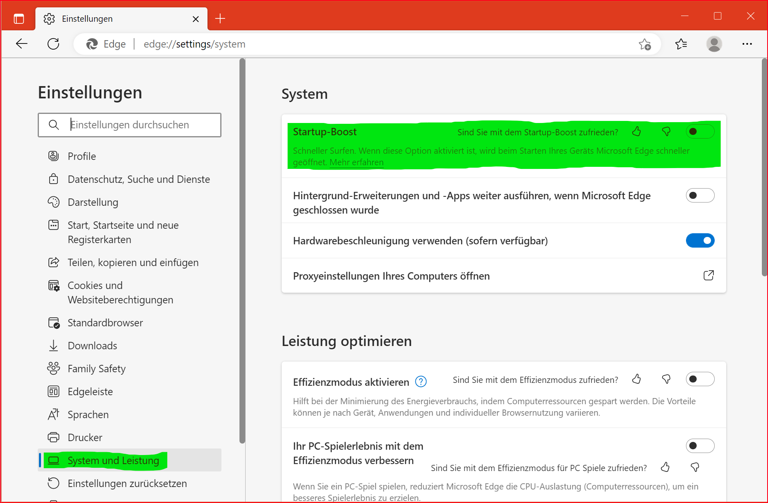The image size is (768, 503).
Task: Click thumbs down for Startup-Boost
Action: pos(666,132)
